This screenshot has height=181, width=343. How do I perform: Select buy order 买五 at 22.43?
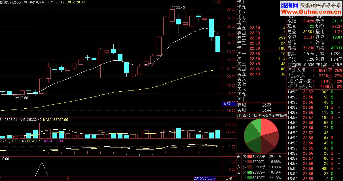[261, 74]
